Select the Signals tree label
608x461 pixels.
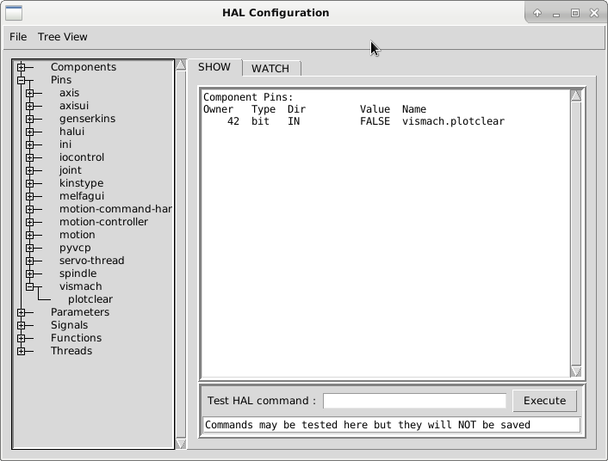pyautogui.click(x=70, y=325)
